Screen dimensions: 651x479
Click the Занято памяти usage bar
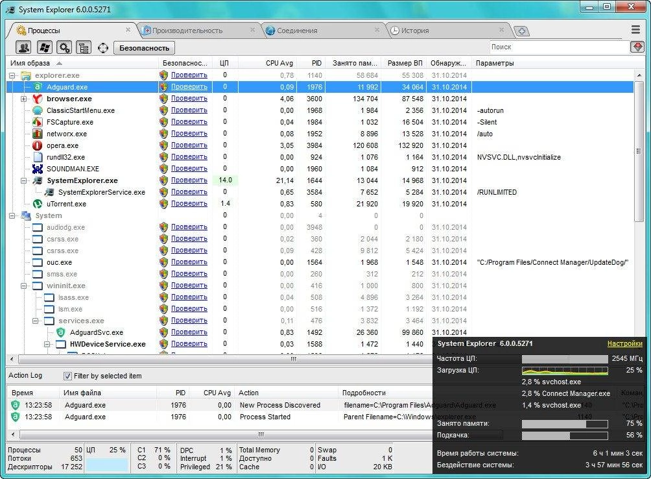[x=565, y=424]
